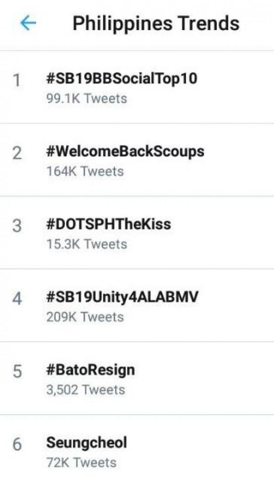The height and width of the screenshot is (485, 274).
Task: Click the 99.1K Tweets count
Action: (86, 98)
